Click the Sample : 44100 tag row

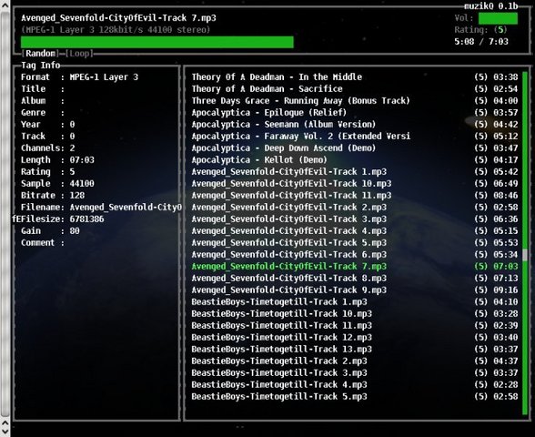click(57, 184)
